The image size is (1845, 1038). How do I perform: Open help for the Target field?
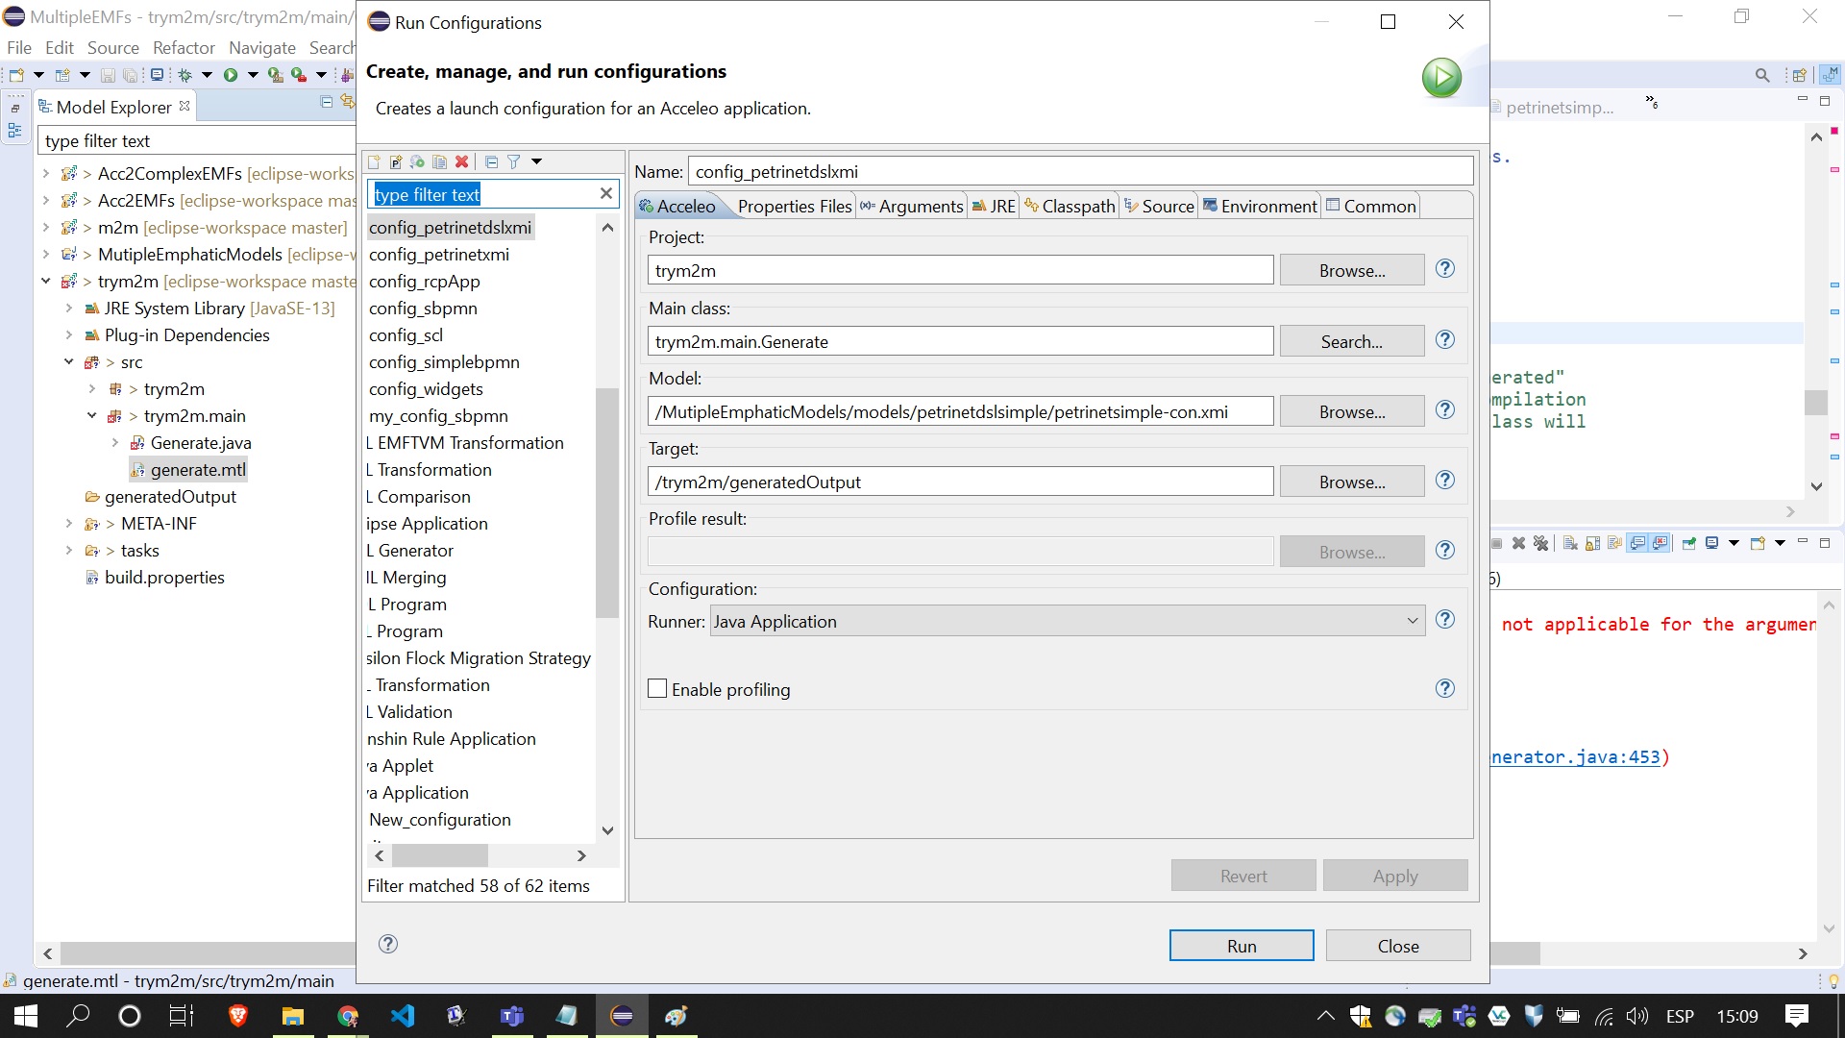(1444, 481)
